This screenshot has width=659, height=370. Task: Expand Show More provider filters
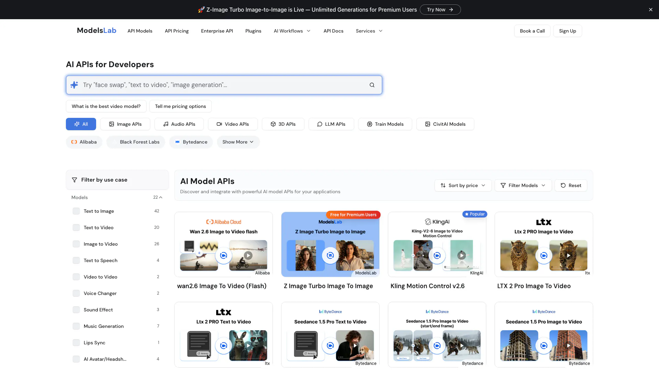tap(238, 142)
